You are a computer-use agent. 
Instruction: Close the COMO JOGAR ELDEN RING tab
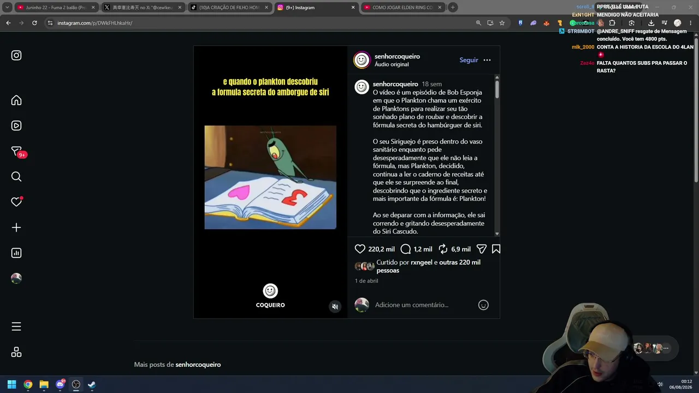(440, 8)
